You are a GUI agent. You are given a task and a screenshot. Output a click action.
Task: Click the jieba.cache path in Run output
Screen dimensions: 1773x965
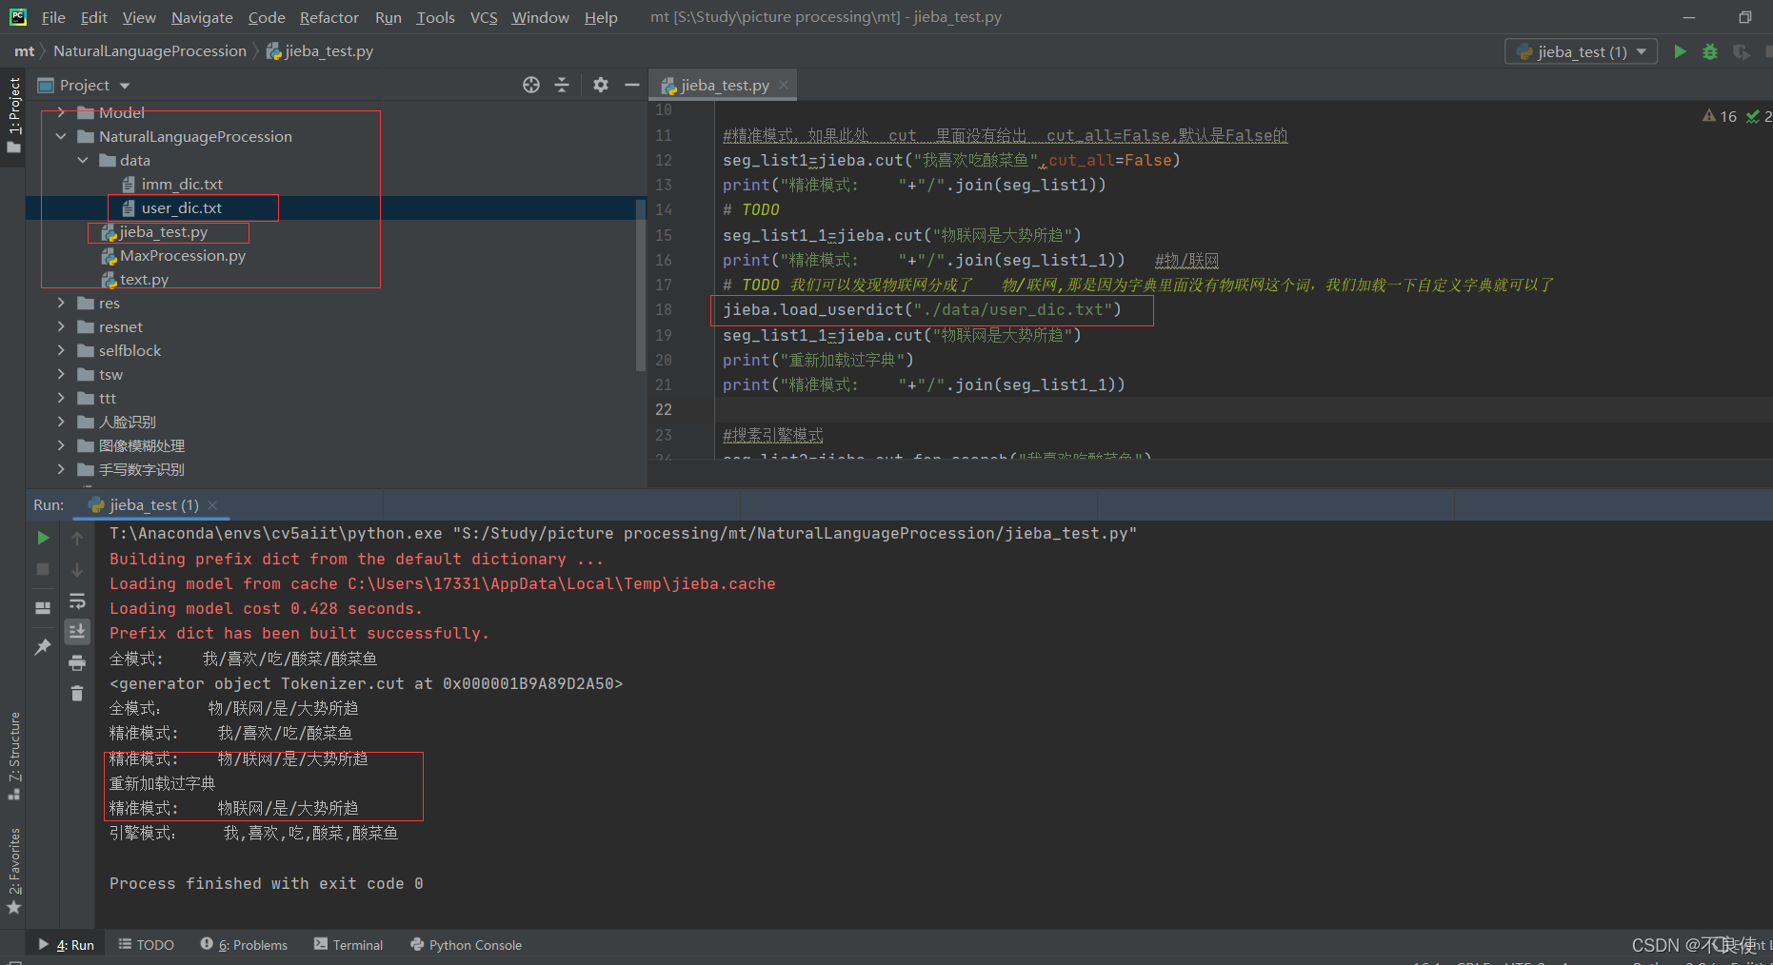pos(562,583)
